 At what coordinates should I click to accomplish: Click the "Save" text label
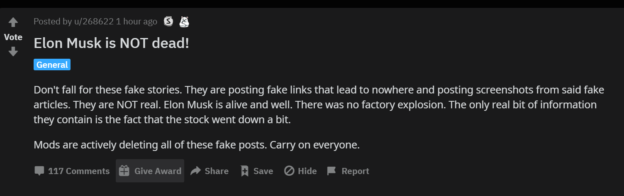coord(263,171)
